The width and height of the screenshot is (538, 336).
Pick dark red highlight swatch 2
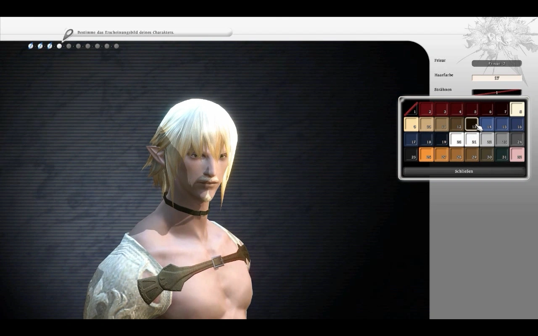pyautogui.click(x=426, y=109)
